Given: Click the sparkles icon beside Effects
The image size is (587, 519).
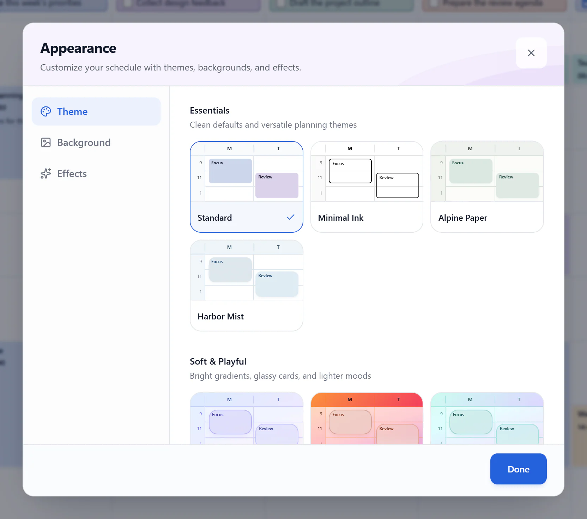Looking at the screenshot, I should 46,173.
